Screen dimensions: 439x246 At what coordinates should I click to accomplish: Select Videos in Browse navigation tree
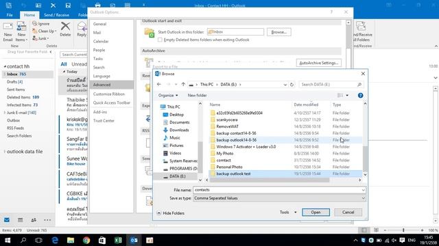click(175, 153)
